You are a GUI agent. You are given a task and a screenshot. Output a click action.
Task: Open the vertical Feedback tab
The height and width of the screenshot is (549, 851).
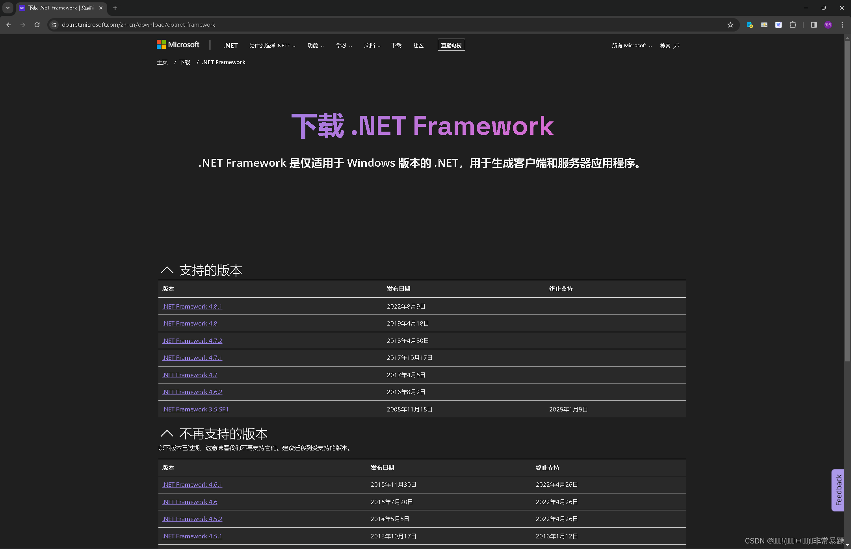(x=838, y=490)
